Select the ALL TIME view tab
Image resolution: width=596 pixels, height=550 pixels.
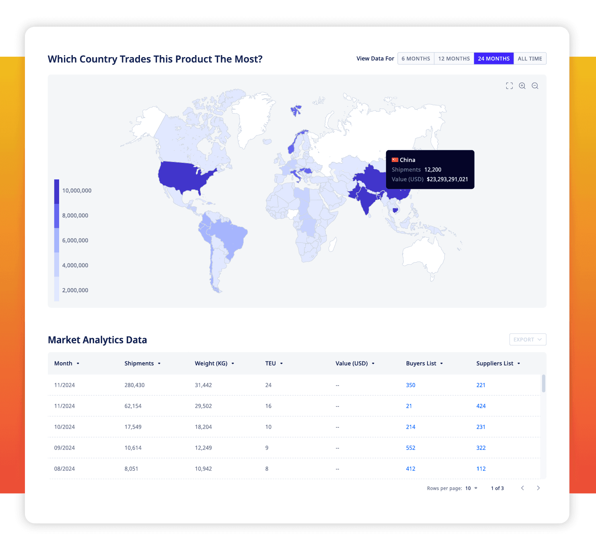click(x=530, y=58)
